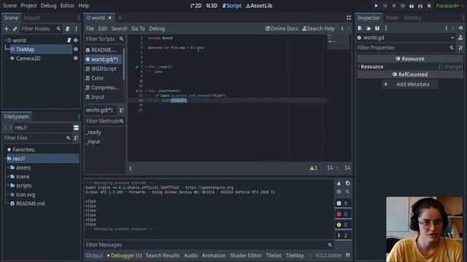Collapse the world root node

[x=5, y=40]
